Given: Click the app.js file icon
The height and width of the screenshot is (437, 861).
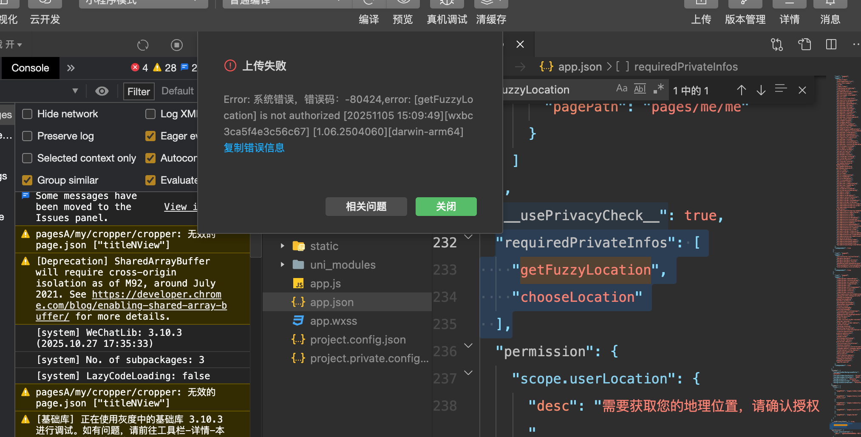Looking at the screenshot, I should [x=299, y=284].
